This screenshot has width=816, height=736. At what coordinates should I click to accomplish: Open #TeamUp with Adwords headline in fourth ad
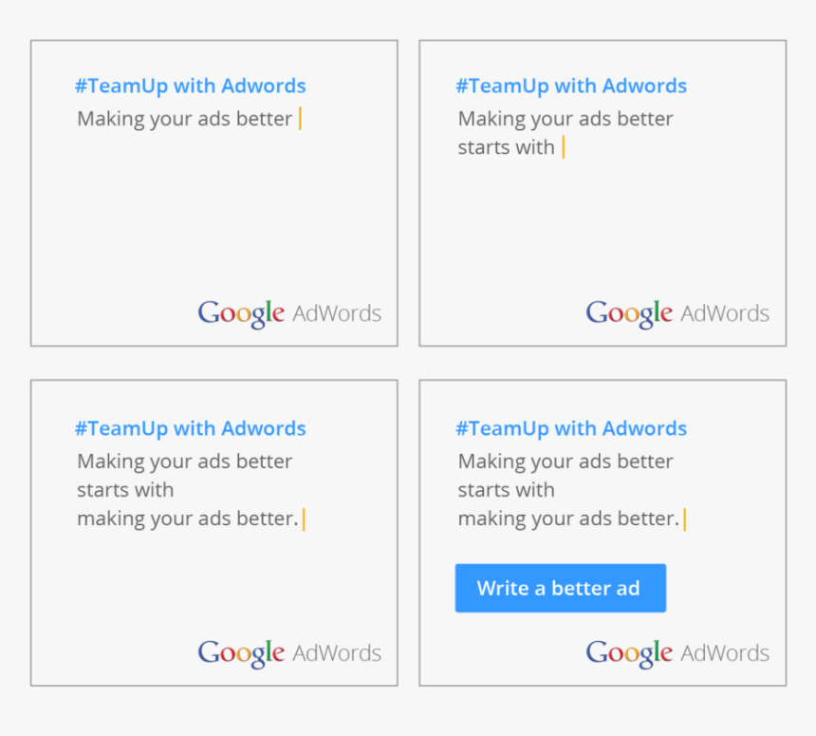pos(571,428)
